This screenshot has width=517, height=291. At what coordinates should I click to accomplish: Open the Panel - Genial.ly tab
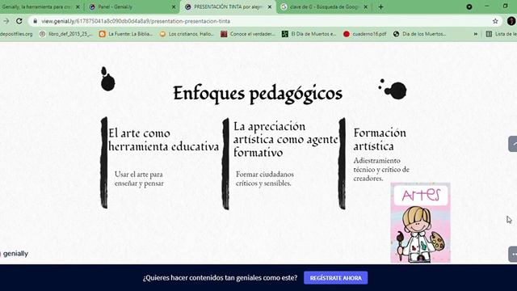click(132, 6)
